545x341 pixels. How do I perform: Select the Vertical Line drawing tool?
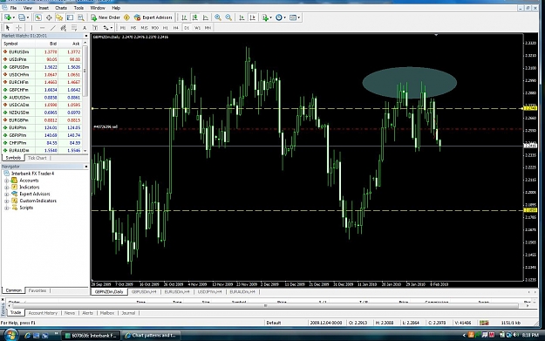31,27
